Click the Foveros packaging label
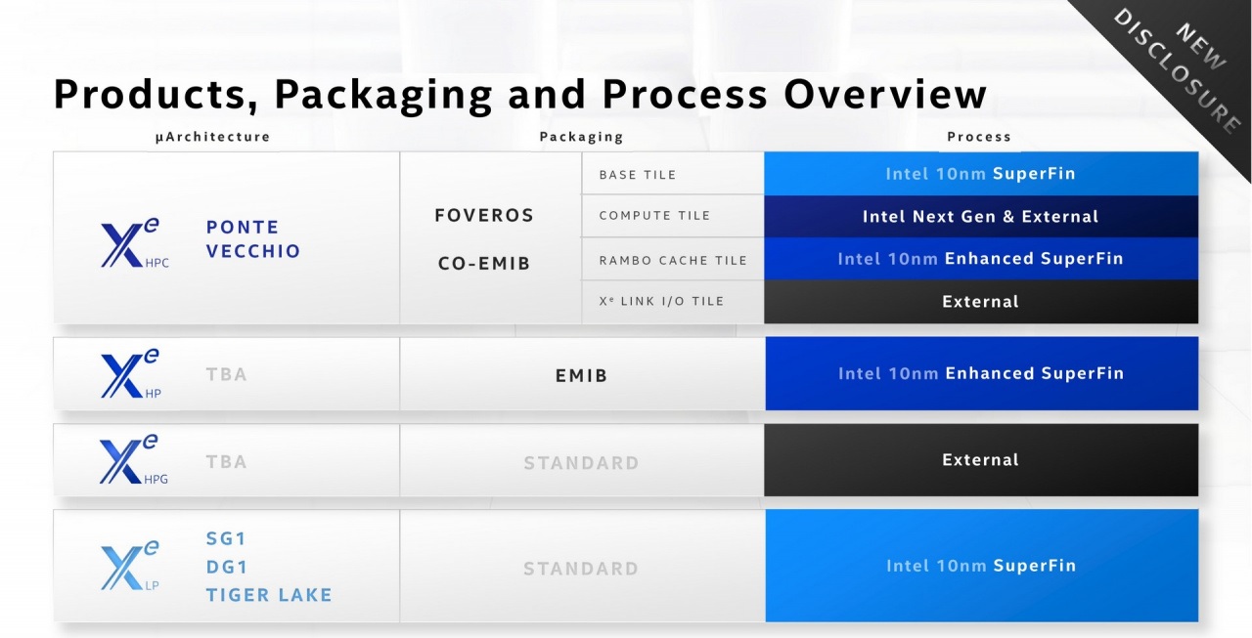This screenshot has height=638, width=1252. tap(484, 216)
